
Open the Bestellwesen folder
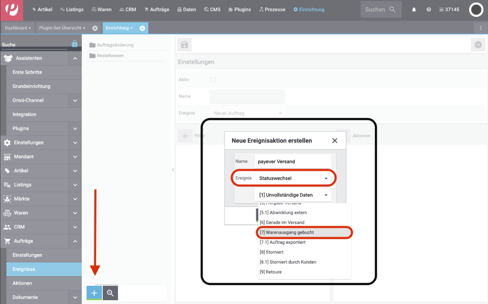point(107,56)
